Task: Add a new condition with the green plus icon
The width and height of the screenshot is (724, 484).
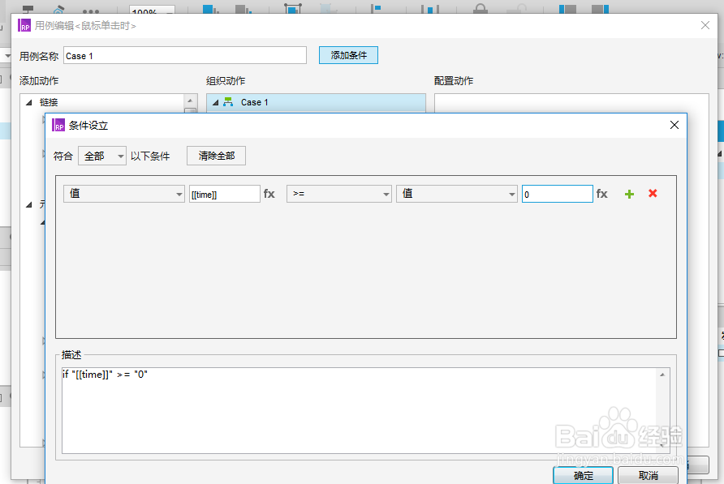Action: point(628,194)
